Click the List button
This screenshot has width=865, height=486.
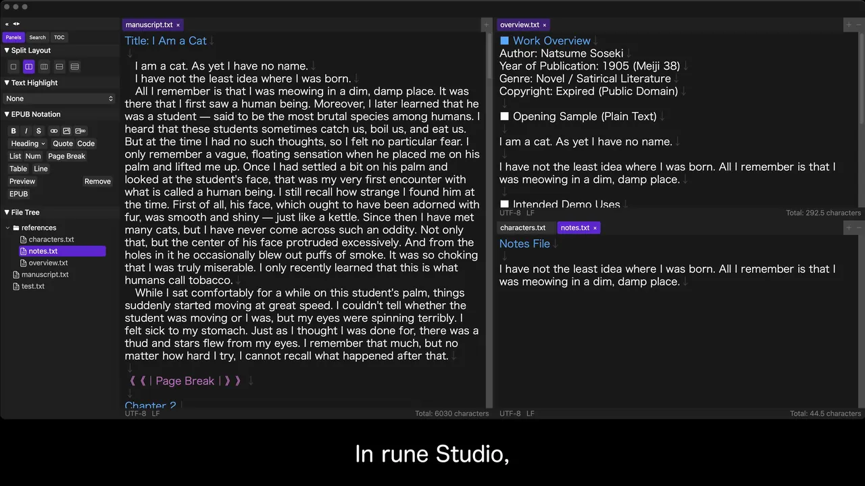15,157
